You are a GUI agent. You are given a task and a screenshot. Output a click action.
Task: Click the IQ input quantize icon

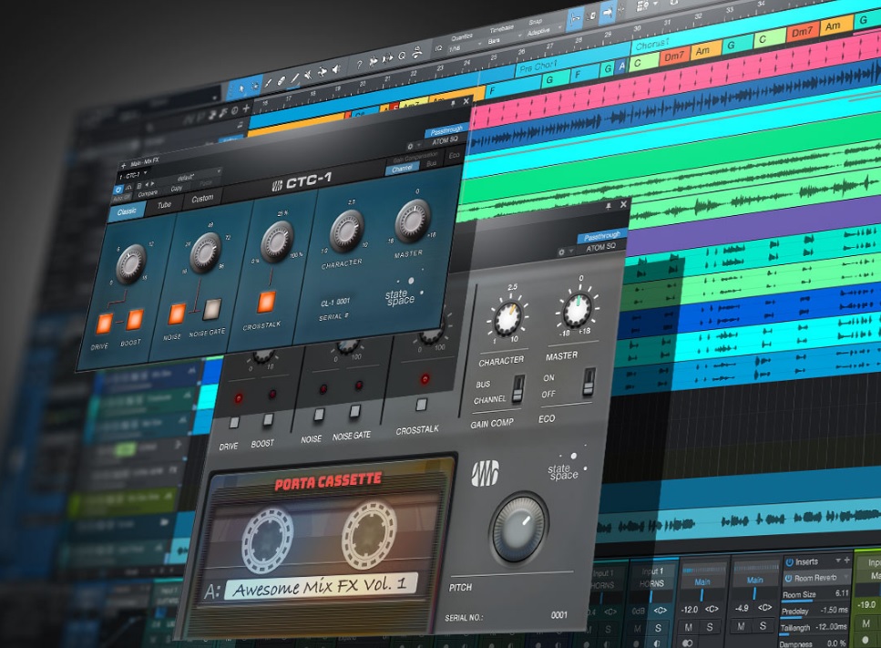tap(438, 48)
